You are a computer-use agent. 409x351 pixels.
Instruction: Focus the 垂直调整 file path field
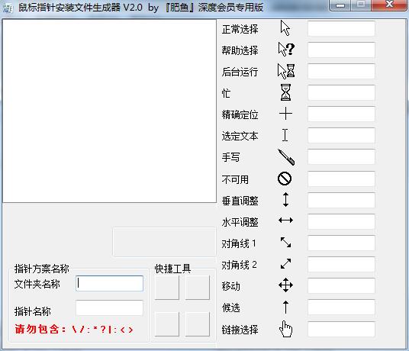tap(341, 200)
